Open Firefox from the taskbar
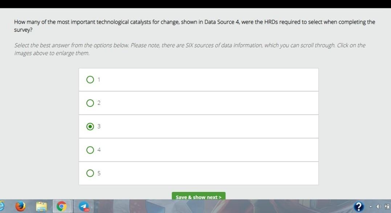Viewport: 391px width, 213px height. [x=21, y=206]
